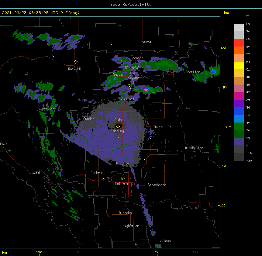The height and width of the screenshot is (256, 262).
Task: Select the yellow diamond marker beside RedDeer
Action: click(129, 85)
